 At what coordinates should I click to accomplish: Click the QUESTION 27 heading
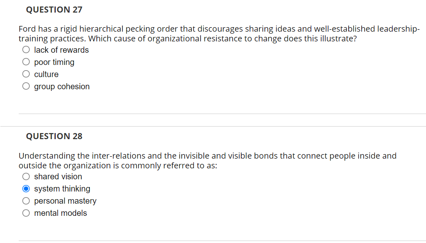coord(54,9)
